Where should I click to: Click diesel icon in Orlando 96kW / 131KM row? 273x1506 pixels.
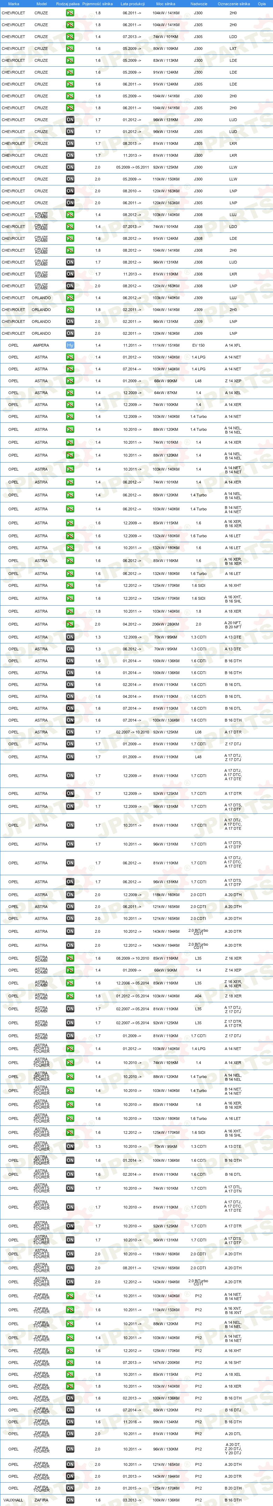[70, 322]
